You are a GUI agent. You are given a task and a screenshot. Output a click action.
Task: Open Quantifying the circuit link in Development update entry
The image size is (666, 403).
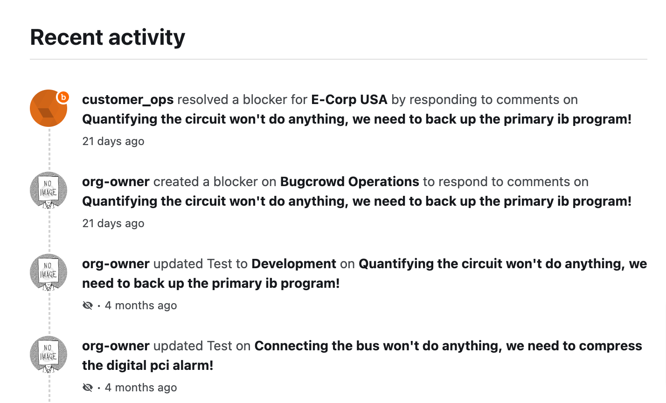pyautogui.click(x=365, y=274)
